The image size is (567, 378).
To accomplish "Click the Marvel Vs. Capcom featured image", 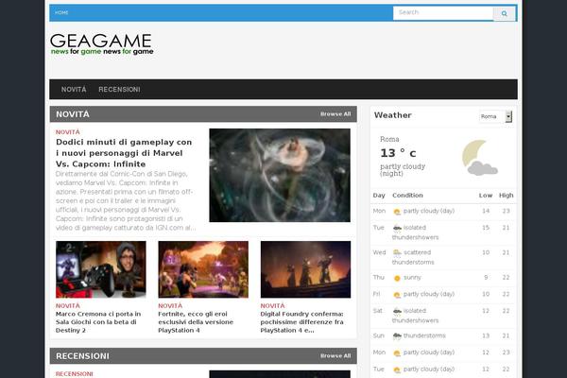I will (x=280, y=176).
